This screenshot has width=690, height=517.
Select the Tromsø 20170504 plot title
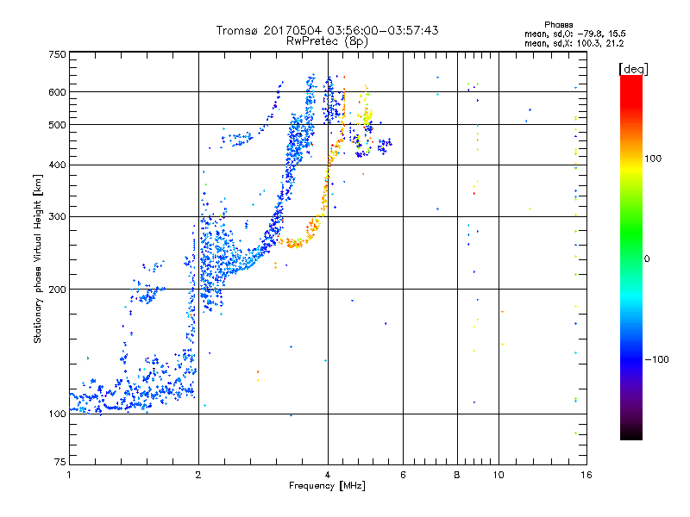click(327, 30)
